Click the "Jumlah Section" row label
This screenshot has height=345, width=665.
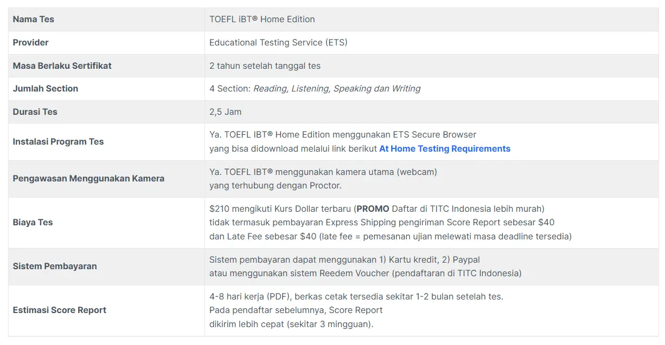pos(46,89)
